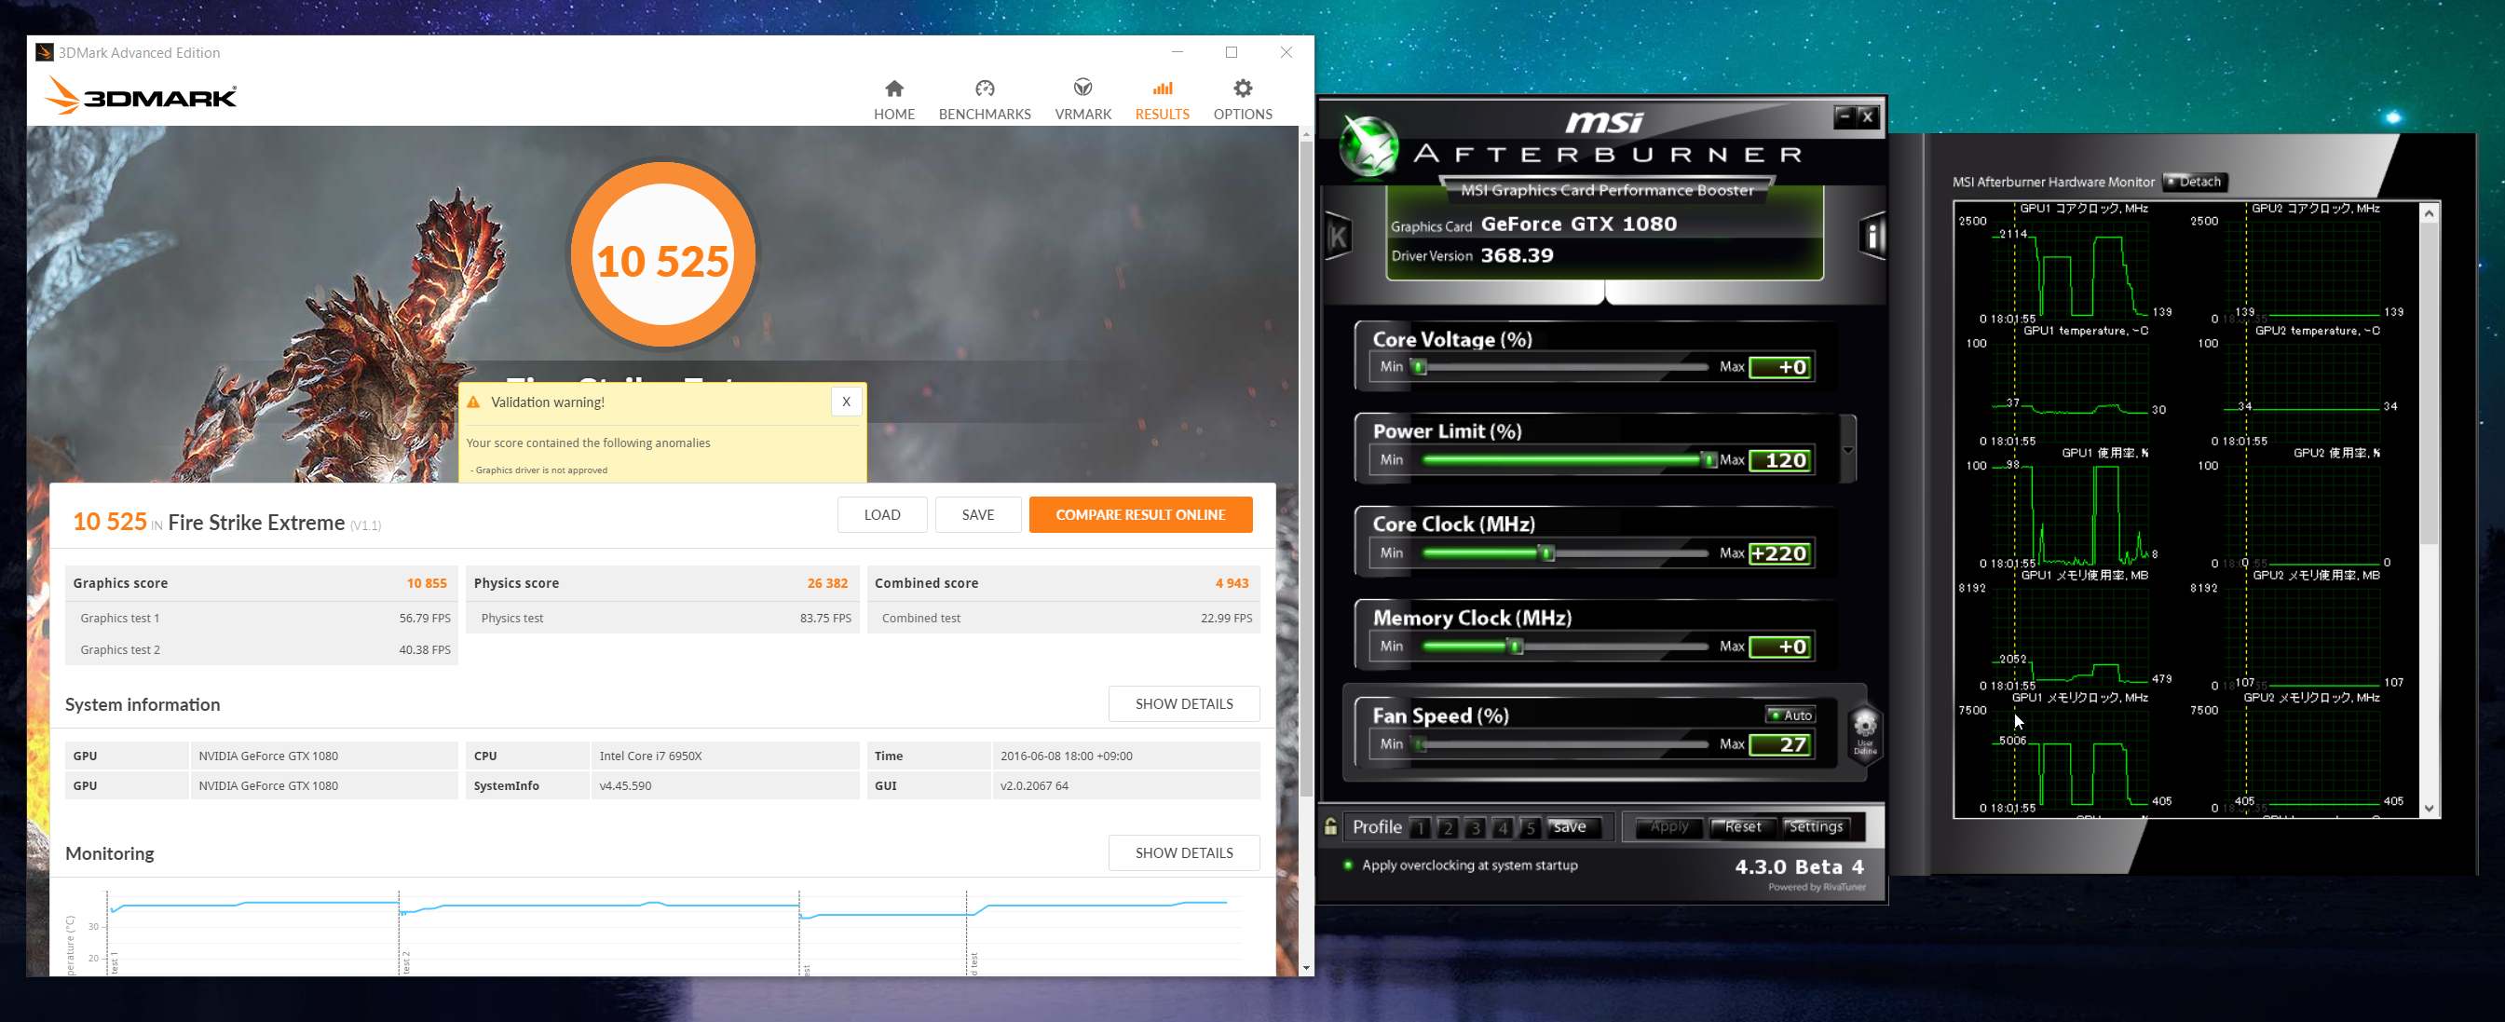The width and height of the screenshot is (2505, 1022).
Task: Toggle the profile lock icon
Action: coord(1329,826)
